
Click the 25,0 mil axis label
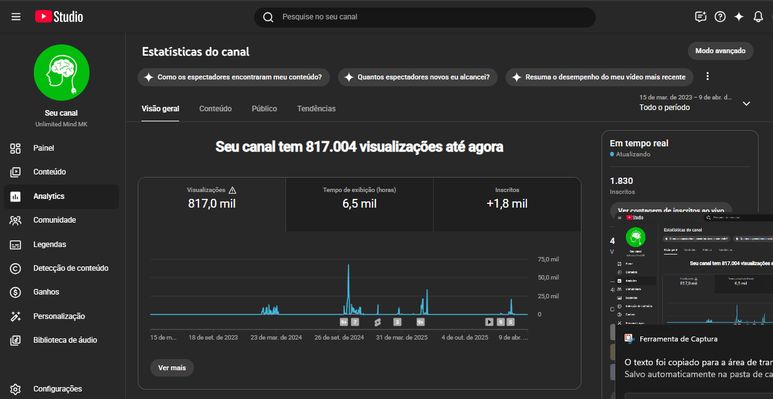pyautogui.click(x=548, y=296)
